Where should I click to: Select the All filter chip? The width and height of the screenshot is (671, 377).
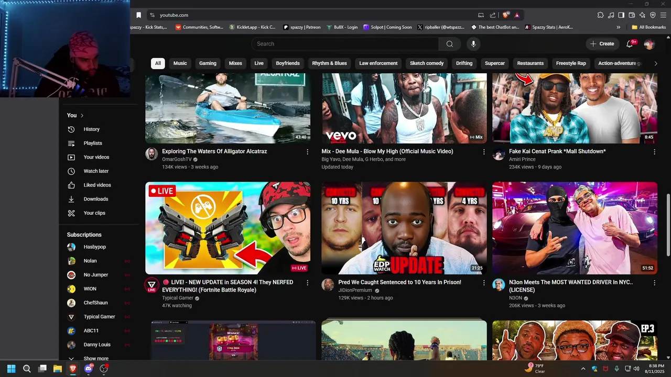[x=158, y=63]
